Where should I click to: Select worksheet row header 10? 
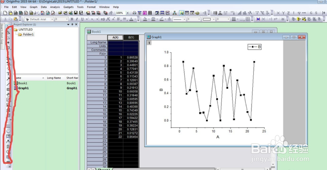pos(97,91)
